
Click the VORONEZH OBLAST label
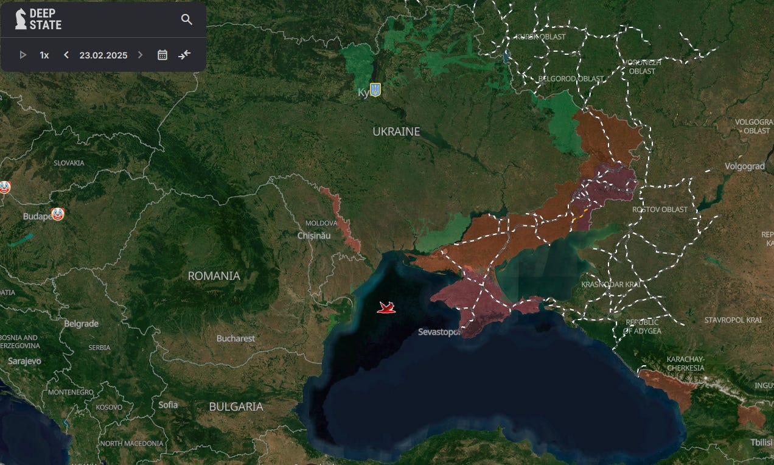click(x=642, y=67)
